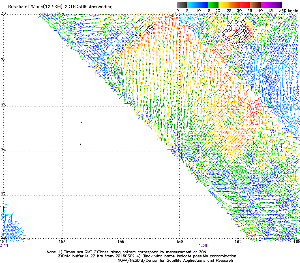This screenshot has height=263, width=300.
Task: Click the legend tick label 10
Action: [198, 11]
